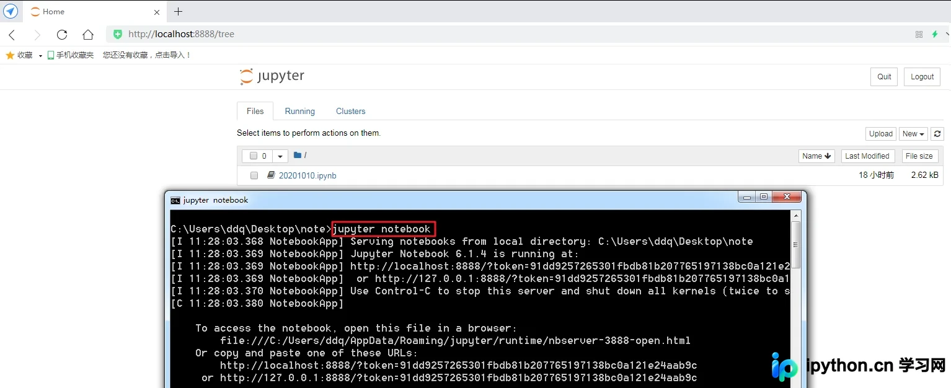Viewport: 951px width, 388px height.
Task: Sort files by File size
Action: coord(919,156)
